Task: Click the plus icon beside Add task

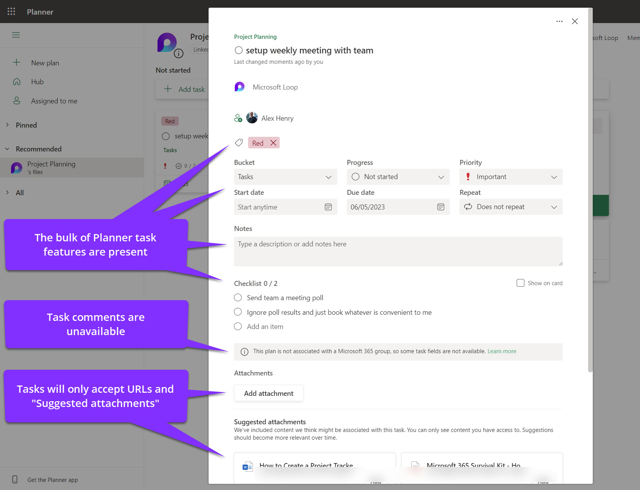Action: pyautogui.click(x=168, y=89)
